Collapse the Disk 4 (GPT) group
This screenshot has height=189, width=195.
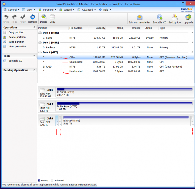tap(192, 52)
